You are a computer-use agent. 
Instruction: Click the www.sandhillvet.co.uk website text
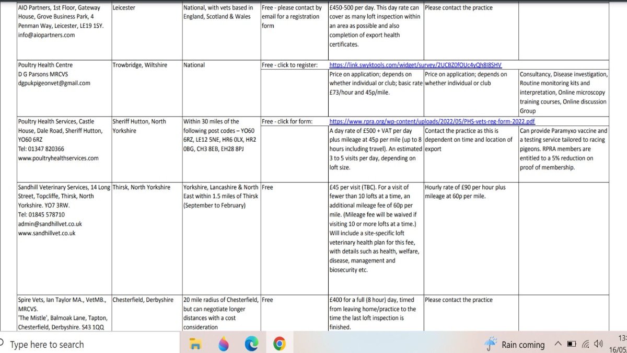(x=47, y=233)
